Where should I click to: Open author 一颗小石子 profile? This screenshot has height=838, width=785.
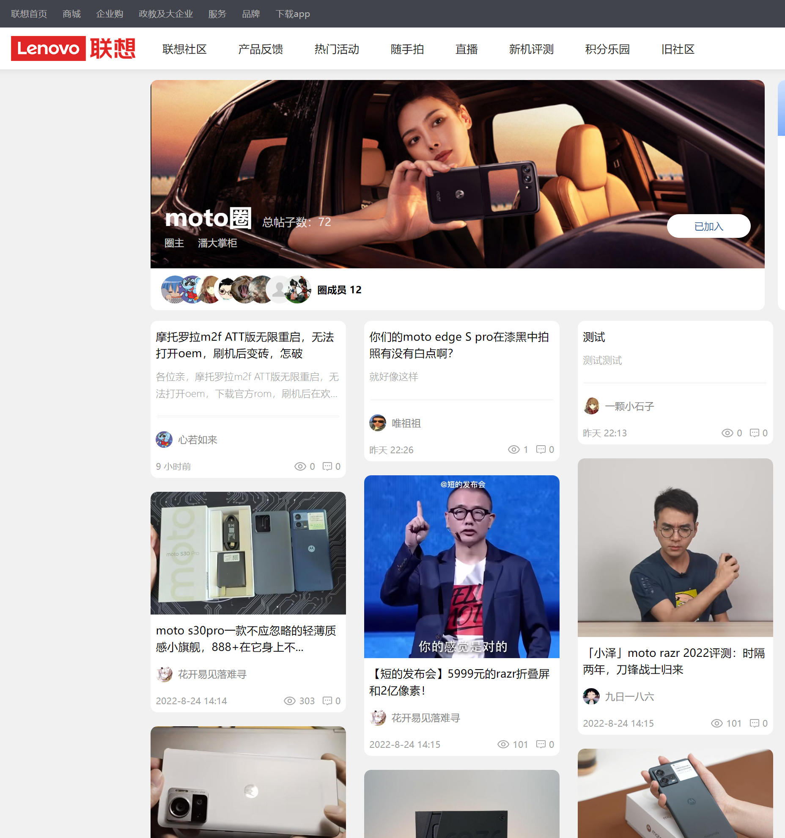(x=629, y=406)
